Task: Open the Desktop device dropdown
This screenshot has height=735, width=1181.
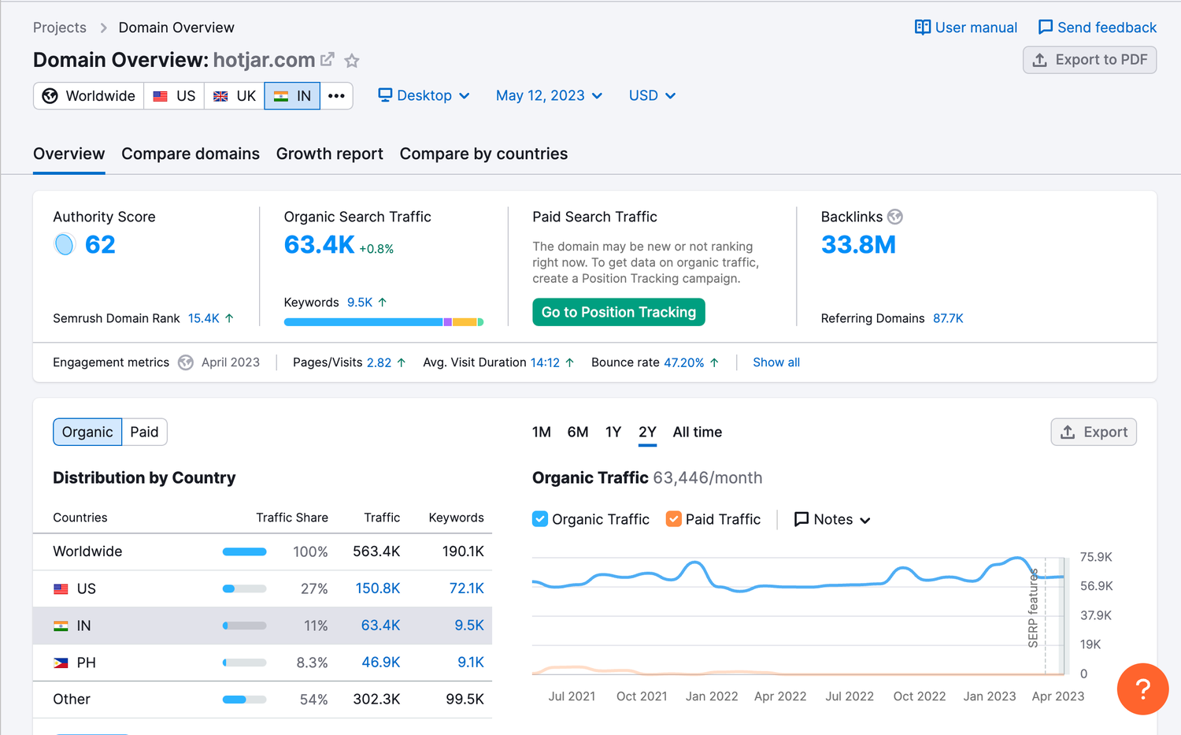Action: tap(424, 96)
